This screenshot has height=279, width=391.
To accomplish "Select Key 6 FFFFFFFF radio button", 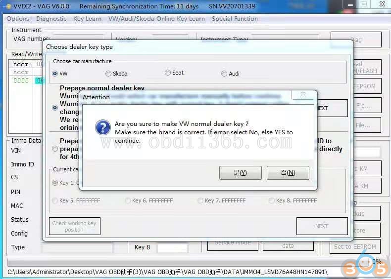I will [x=128, y=200].
